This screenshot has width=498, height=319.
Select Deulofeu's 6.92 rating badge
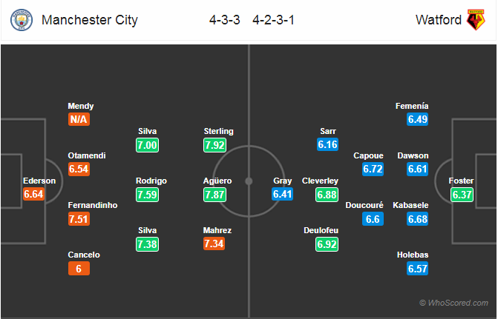coord(327,244)
